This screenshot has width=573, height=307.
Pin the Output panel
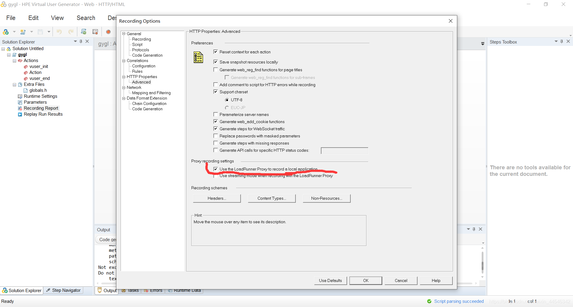[474, 229]
